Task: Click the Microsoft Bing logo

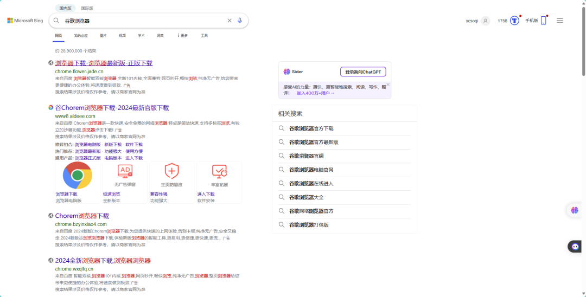Action: pos(25,21)
